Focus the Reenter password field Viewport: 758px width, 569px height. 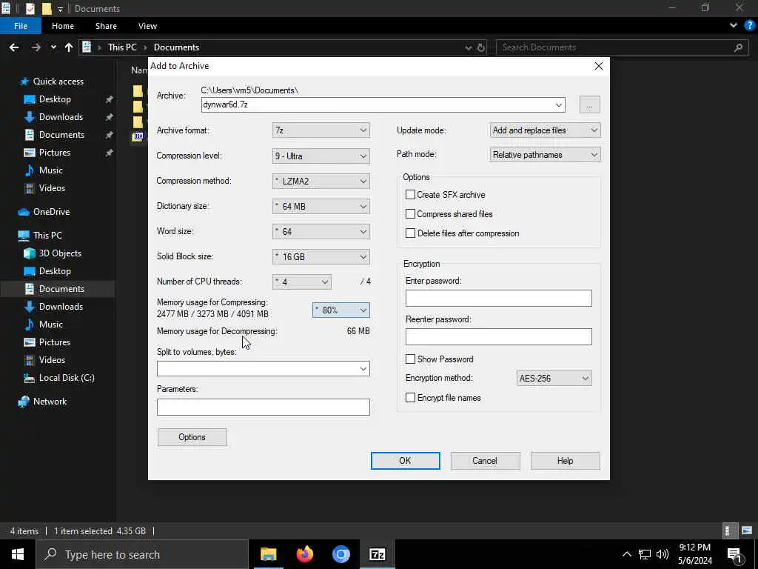click(x=498, y=337)
